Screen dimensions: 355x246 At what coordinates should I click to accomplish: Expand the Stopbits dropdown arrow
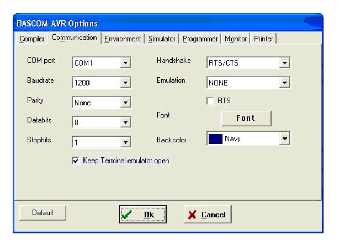(x=125, y=142)
